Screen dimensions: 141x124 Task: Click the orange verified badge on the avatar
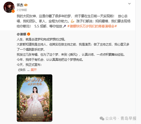pyautogui.click(x=13, y=11)
